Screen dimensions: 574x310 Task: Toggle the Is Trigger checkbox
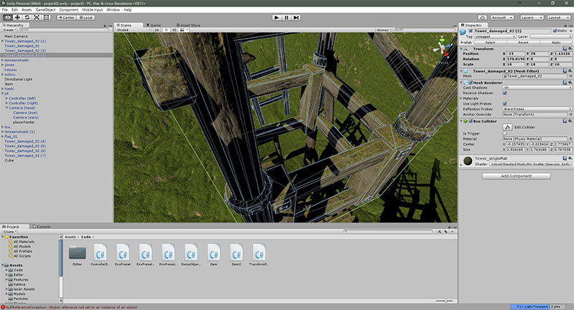[x=505, y=134]
